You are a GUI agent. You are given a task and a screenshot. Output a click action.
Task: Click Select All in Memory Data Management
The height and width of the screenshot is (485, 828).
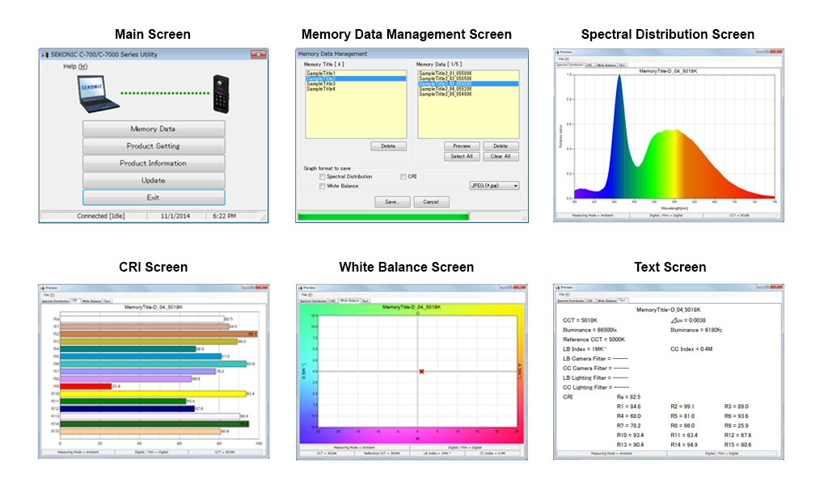462,157
